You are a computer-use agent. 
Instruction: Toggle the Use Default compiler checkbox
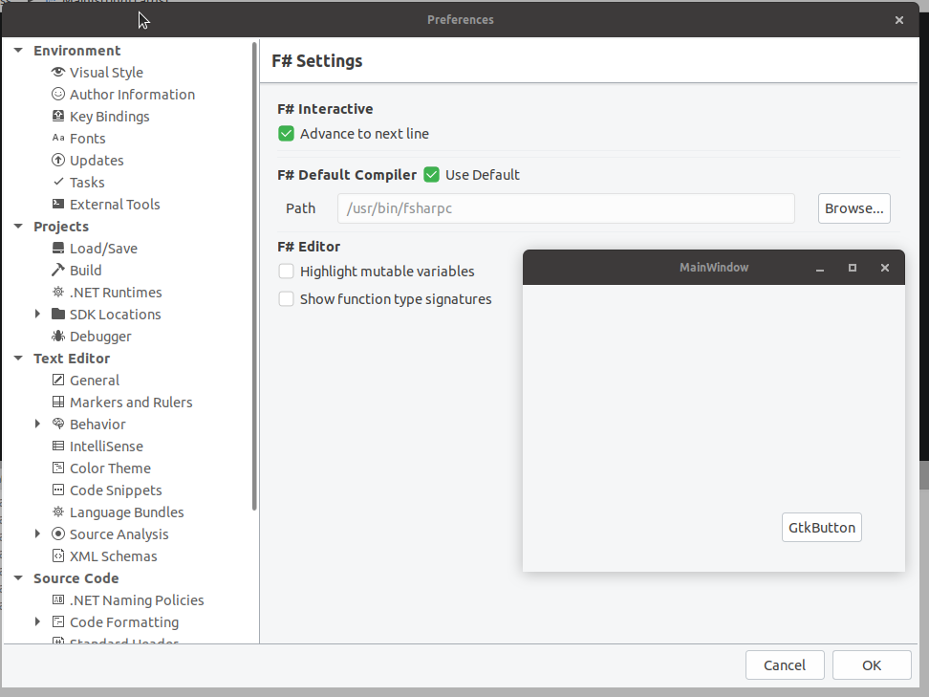tap(431, 175)
